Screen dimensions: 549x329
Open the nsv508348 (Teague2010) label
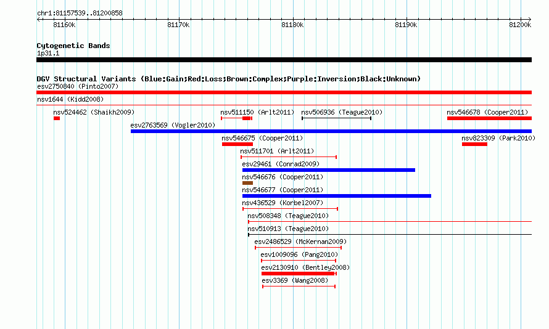pos(288,216)
